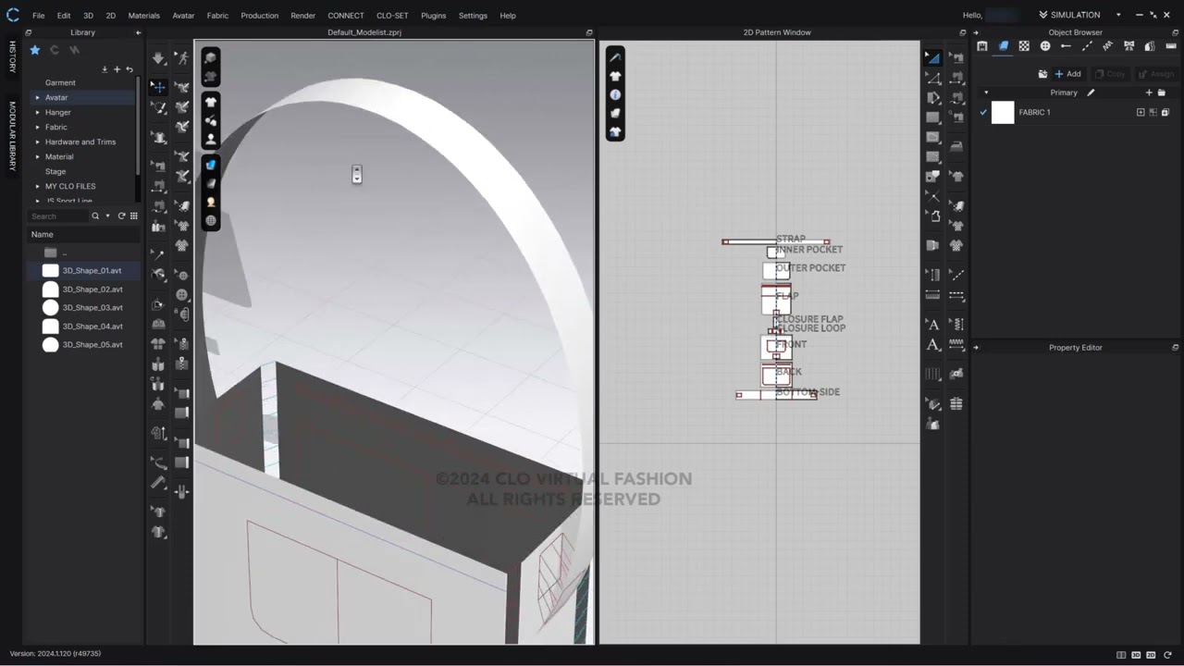Expand MY CLO FILES folder
Screen dimensions: 1184x666
(38, 186)
